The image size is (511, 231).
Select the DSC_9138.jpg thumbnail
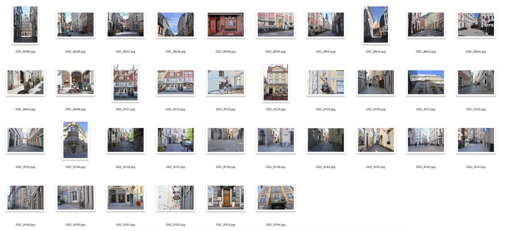pyautogui.click(x=226, y=140)
